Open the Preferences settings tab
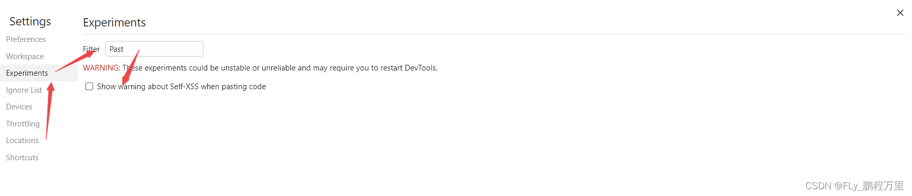 point(26,39)
